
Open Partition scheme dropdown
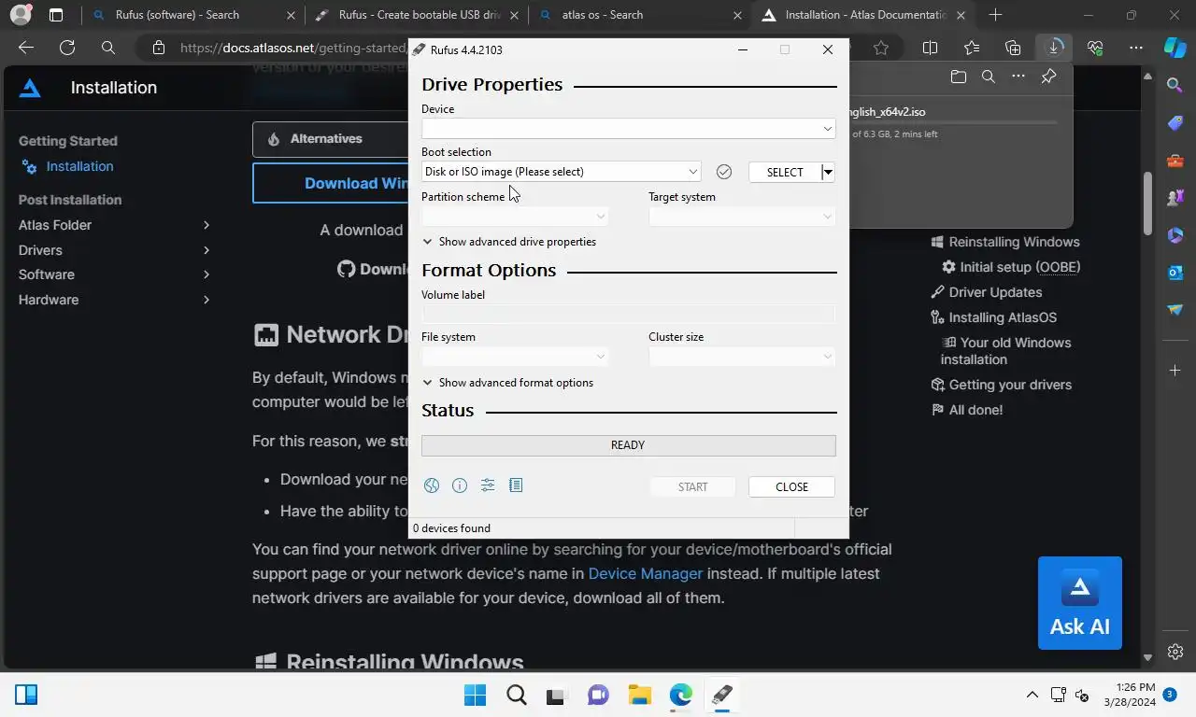click(515, 217)
